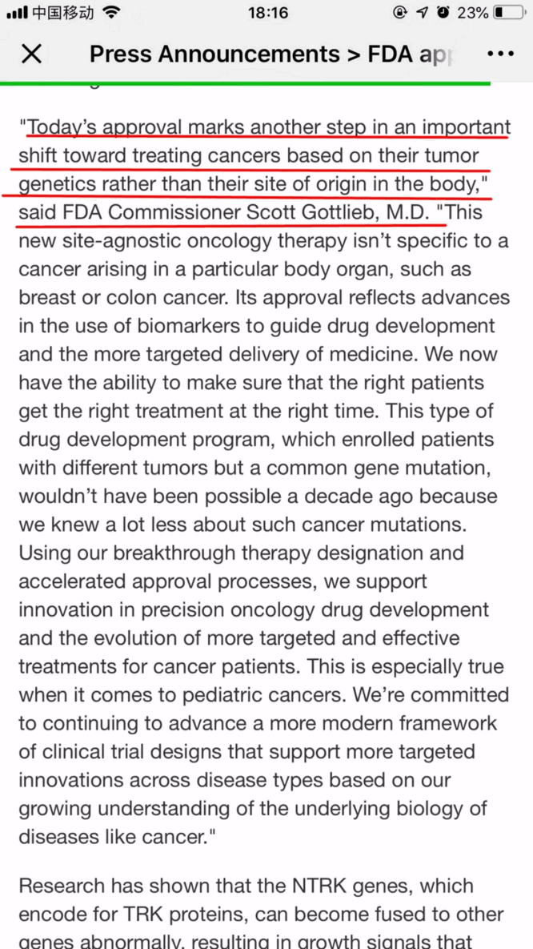Tap "said FDA Commissioner Scott Gottlieb, M.D." text
This screenshot has width=533, height=949.
pos(224,213)
